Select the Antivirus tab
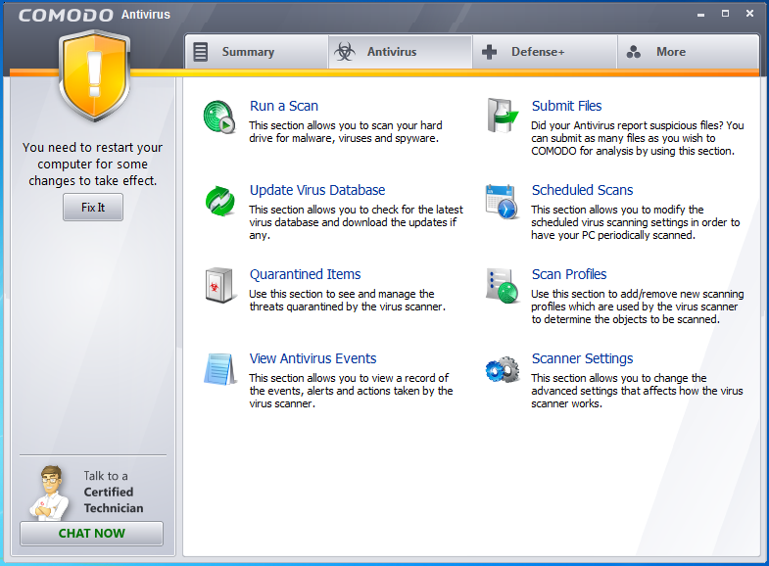Screen dimensions: 769x566 400,52
